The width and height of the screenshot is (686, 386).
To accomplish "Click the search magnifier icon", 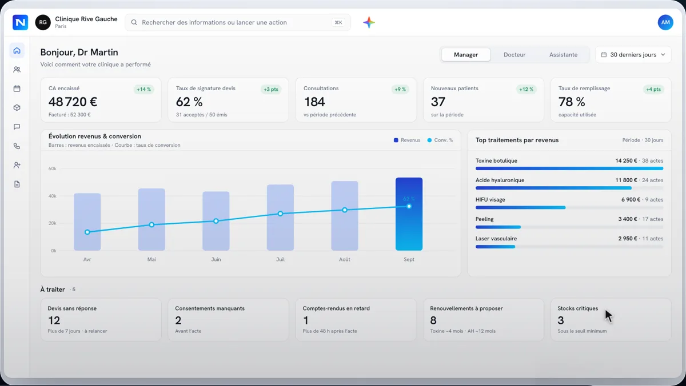I will click(134, 22).
